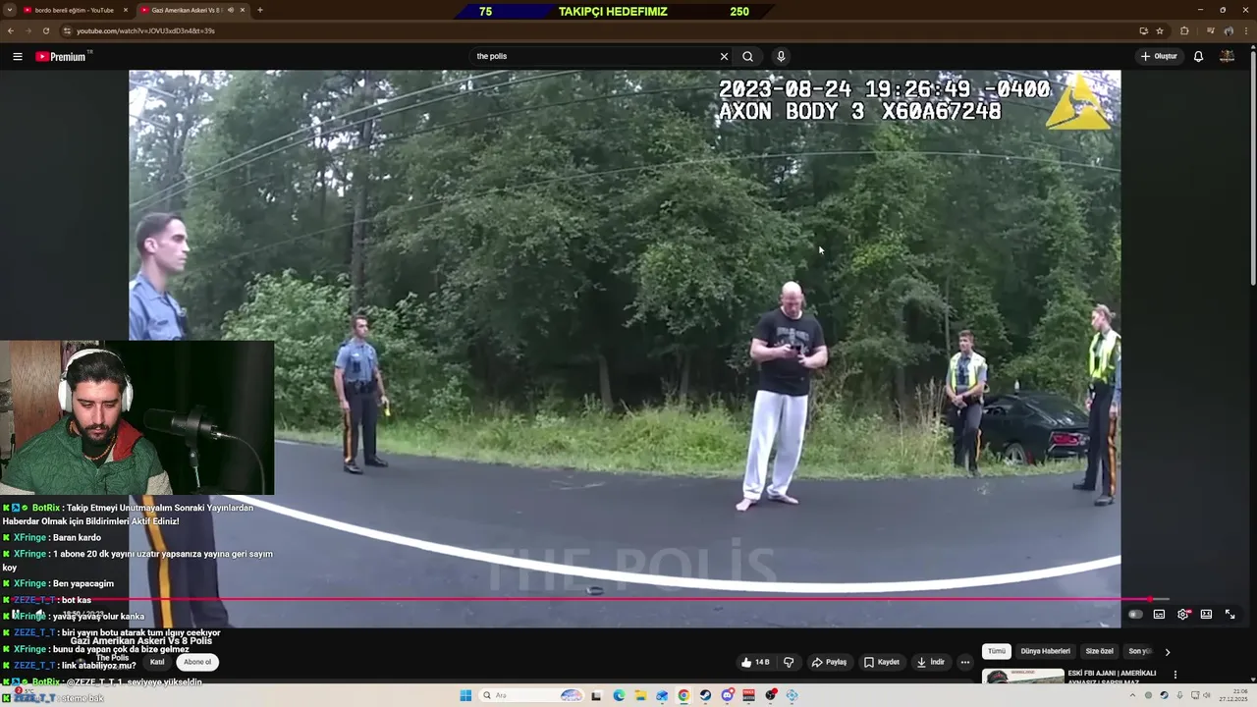The height and width of the screenshot is (707, 1257).
Task: Open the Windows Start menu
Action: click(465, 695)
